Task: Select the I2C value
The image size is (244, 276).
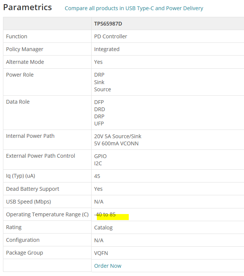Action: [98, 163]
